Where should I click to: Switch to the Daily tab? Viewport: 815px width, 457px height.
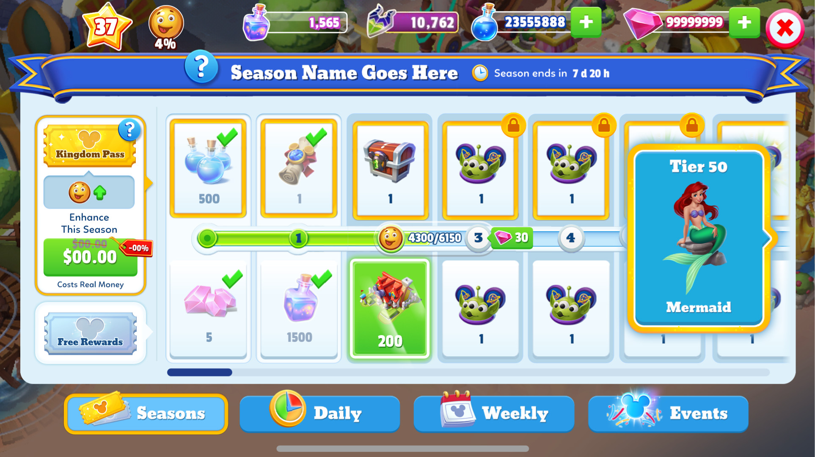[320, 413]
